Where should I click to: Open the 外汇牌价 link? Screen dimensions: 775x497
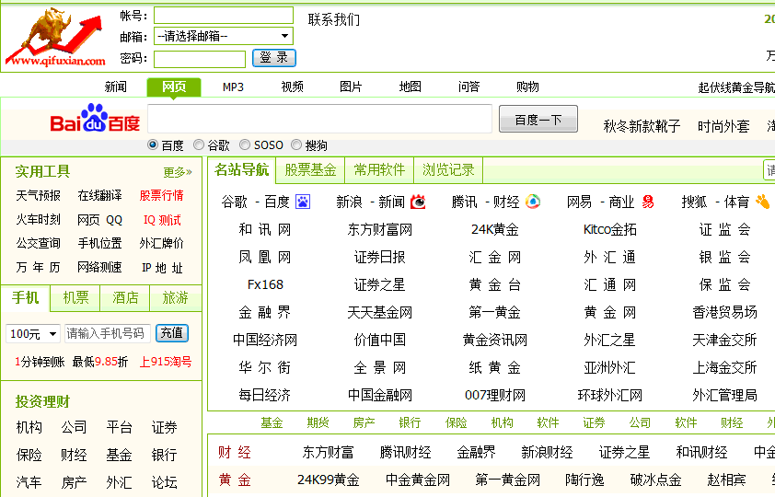[162, 243]
